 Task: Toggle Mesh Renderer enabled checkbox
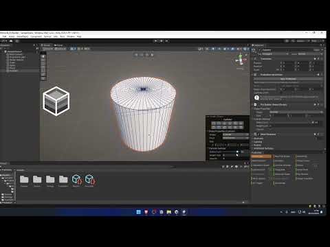click(x=258, y=134)
